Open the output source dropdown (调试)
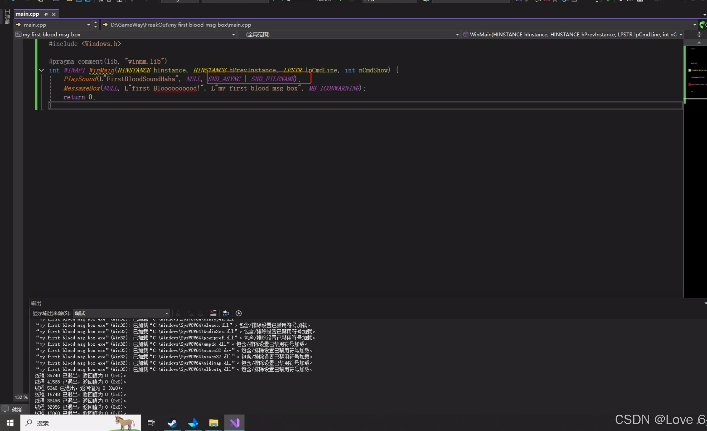The height and width of the screenshot is (431, 707). (121, 313)
